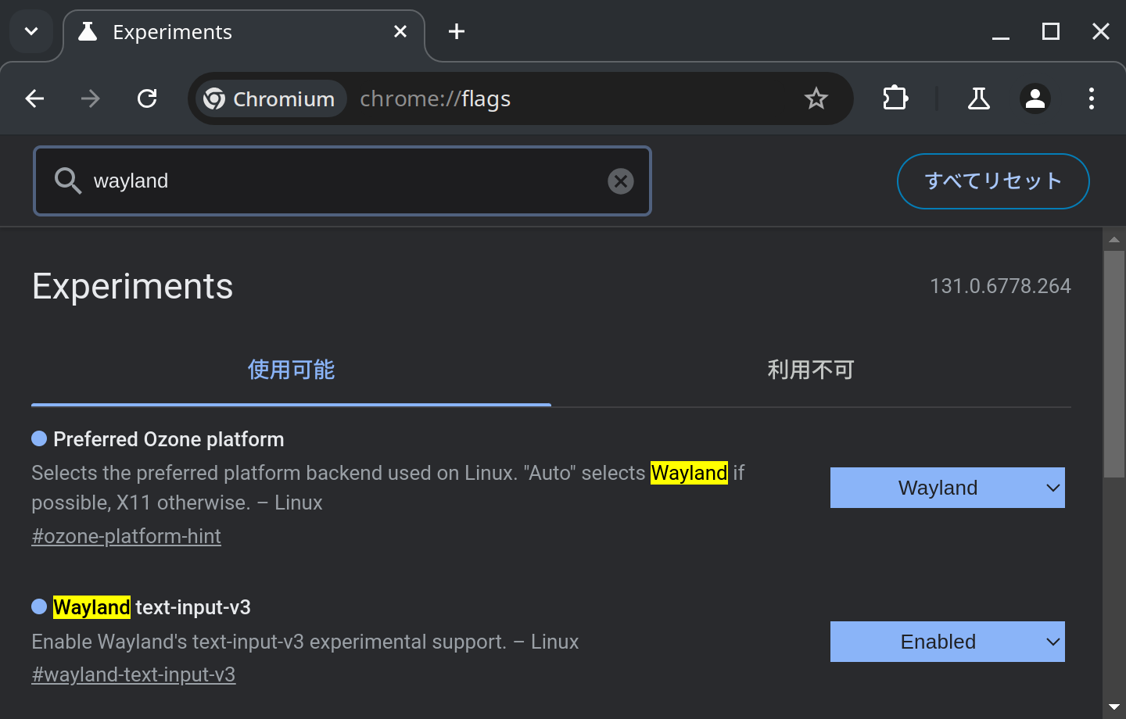Switch to the 利用不可 tab

pos(811,369)
